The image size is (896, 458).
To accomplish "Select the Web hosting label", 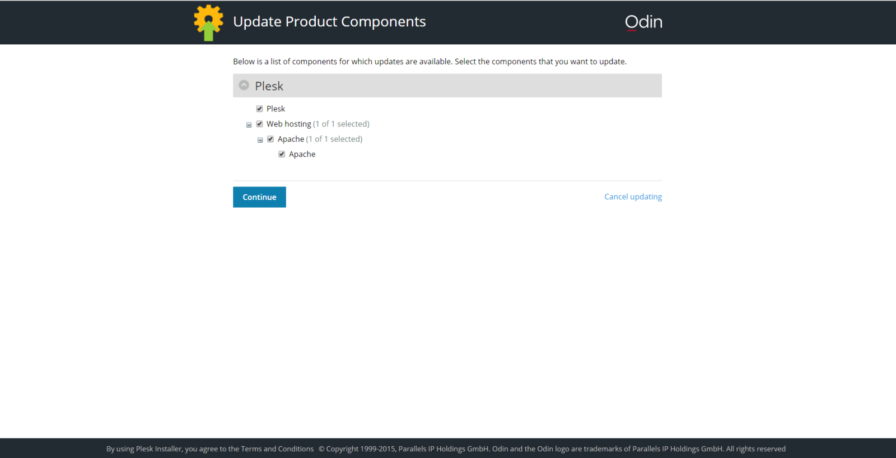I will pyautogui.click(x=288, y=124).
